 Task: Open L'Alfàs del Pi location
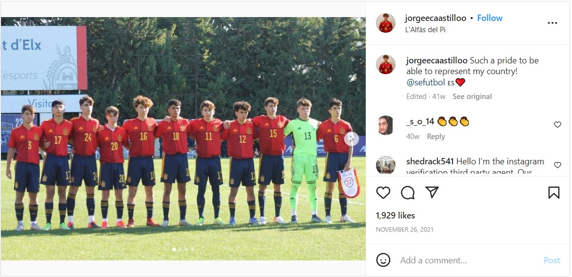pyautogui.click(x=425, y=30)
